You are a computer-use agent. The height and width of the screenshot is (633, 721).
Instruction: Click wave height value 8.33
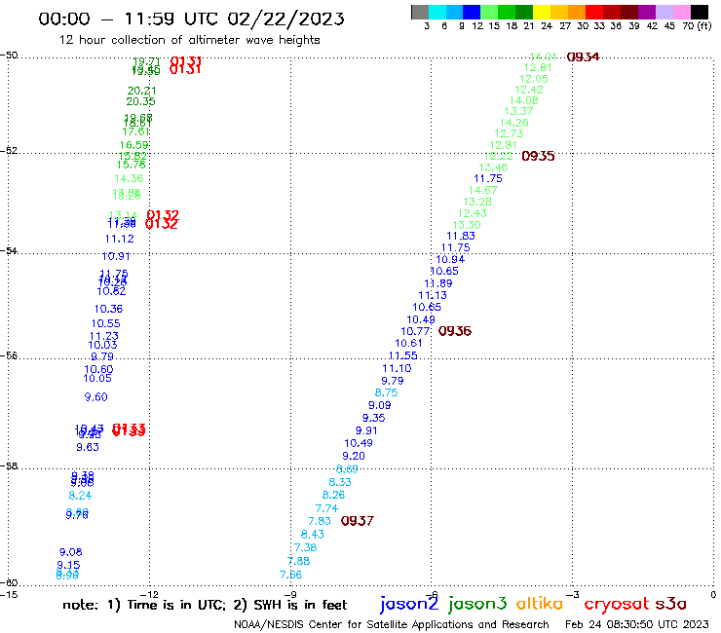point(340,482)
